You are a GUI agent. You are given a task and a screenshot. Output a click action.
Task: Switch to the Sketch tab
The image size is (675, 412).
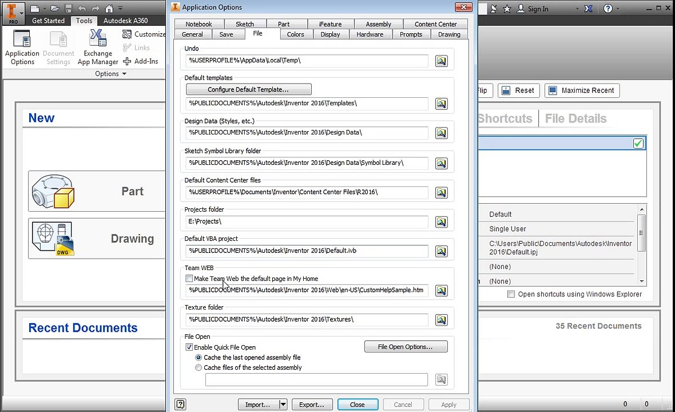(244, 24)
